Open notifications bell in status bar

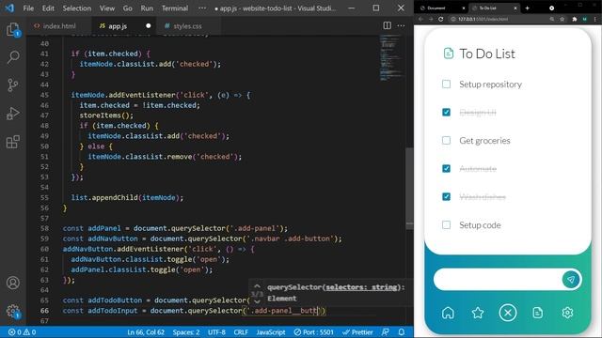click(402, 332)
